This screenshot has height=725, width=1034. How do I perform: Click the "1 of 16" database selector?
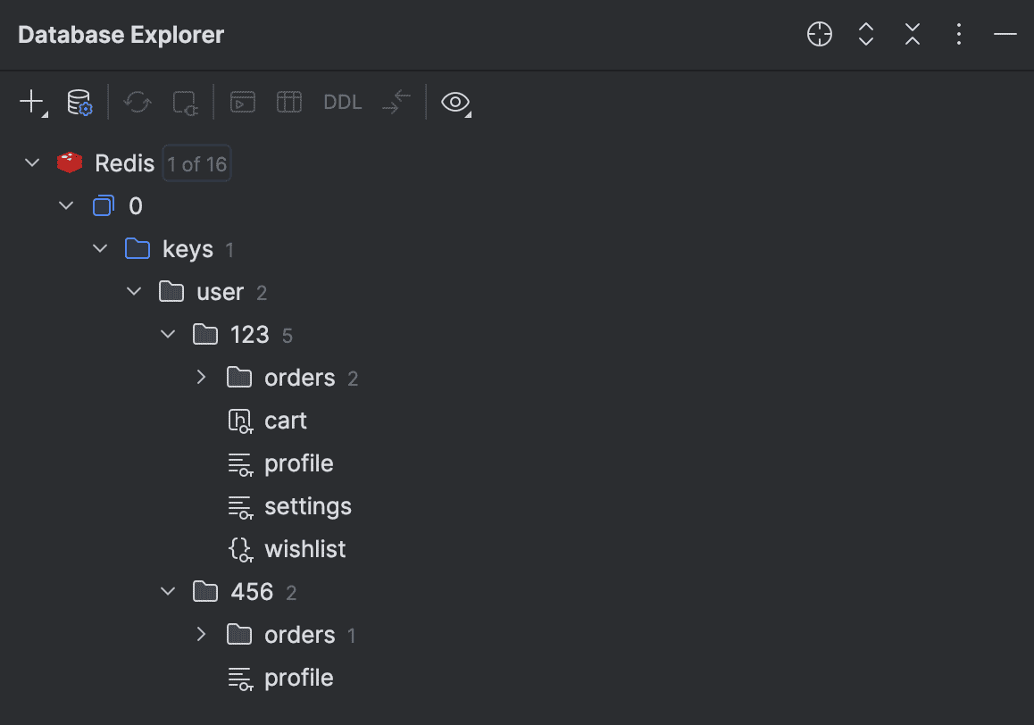tap(197, 163)
